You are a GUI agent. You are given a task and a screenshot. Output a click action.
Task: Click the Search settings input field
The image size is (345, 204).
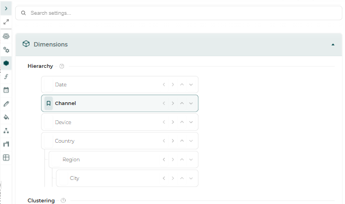point(179,13)
